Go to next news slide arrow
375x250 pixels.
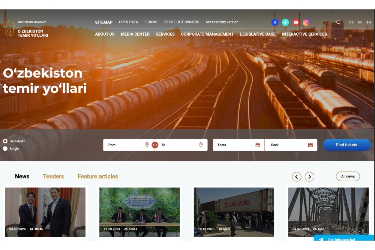click(x=309, y=177)
